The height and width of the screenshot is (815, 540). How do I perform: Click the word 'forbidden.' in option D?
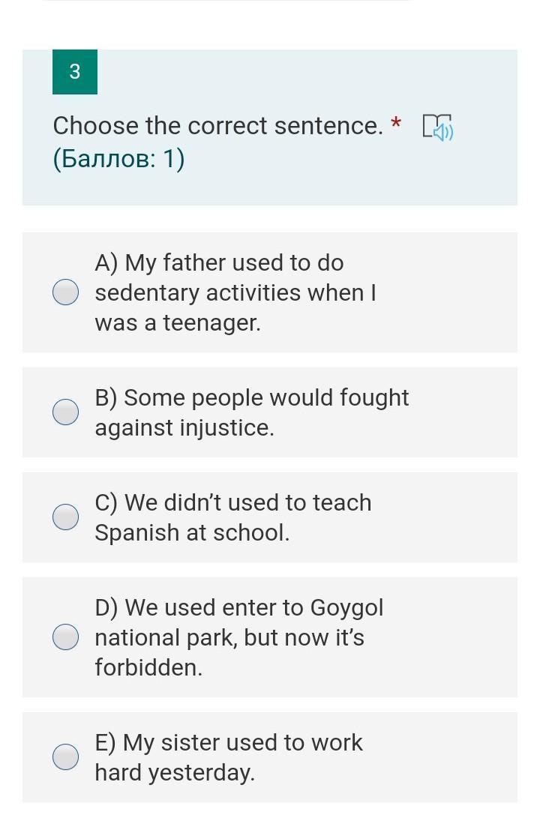[148, 667]
